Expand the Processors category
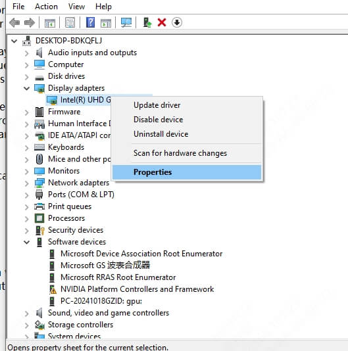This screenshot has height=351, width=348. [x=27, y=219]
